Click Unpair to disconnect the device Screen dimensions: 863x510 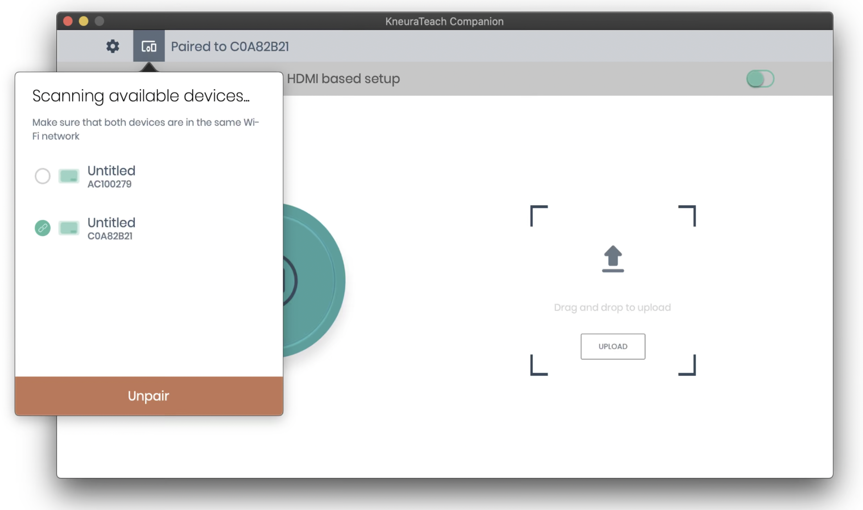(148, 396)
